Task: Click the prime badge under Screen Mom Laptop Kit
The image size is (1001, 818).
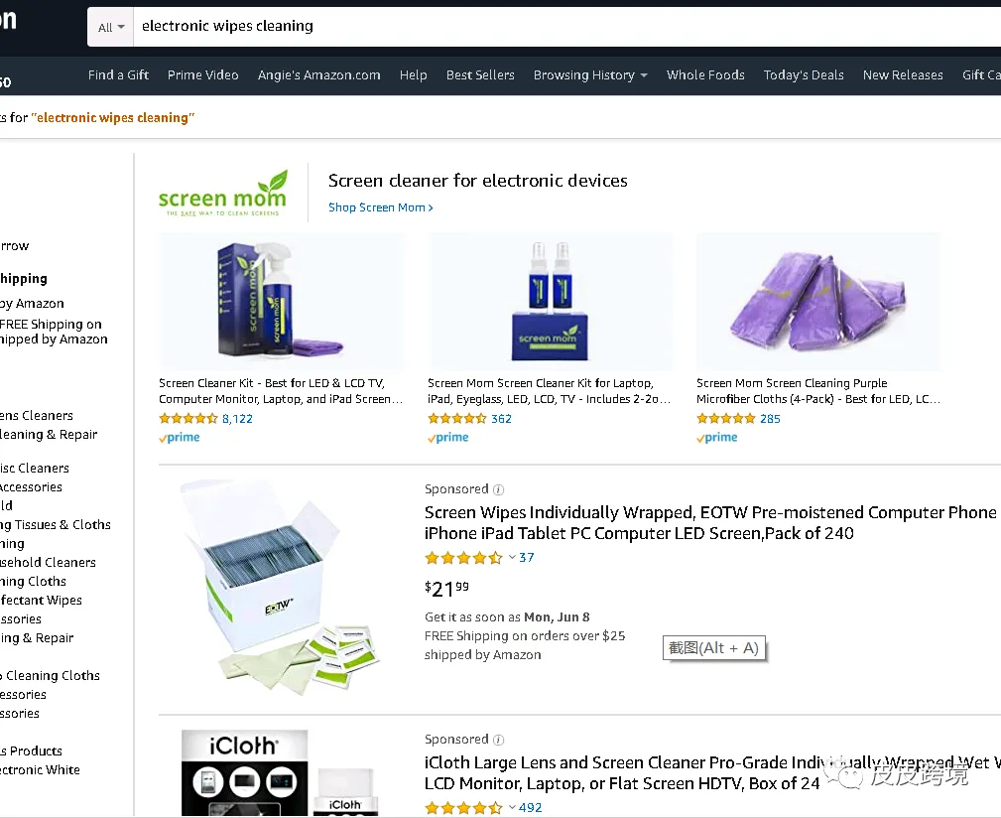Action: 448,438
